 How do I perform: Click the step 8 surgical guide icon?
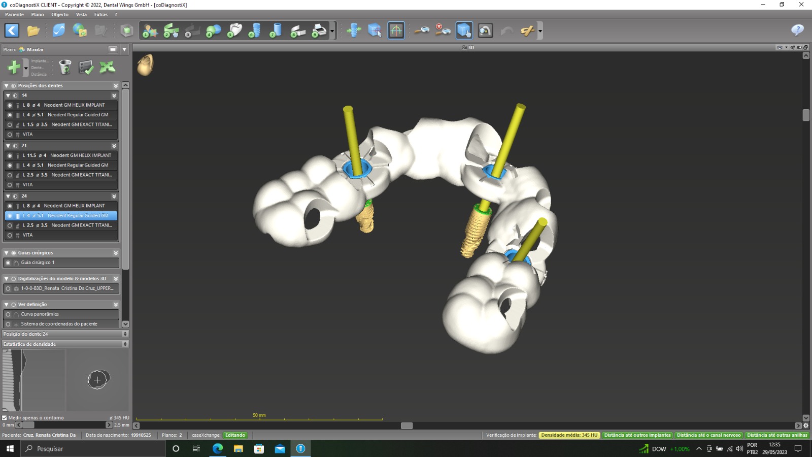point(298,31)
